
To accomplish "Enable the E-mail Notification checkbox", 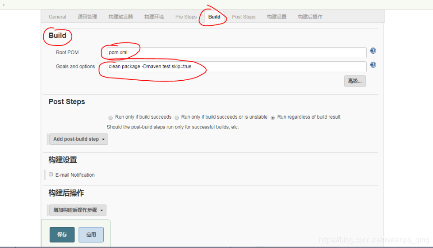I will [x=51, y=175].
